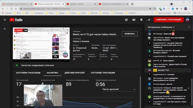Click the ИЗМЕНИТЬ button
Image resolution: width=193 pixels, height=108 pixels.
tap(130, 34)
